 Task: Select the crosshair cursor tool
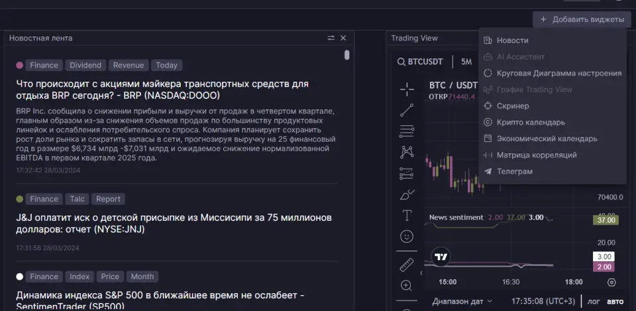pyautogui.click(x=407, y=90)
